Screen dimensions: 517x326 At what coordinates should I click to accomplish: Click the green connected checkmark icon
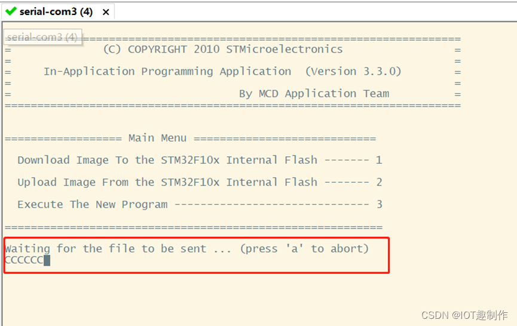(11, 11)
